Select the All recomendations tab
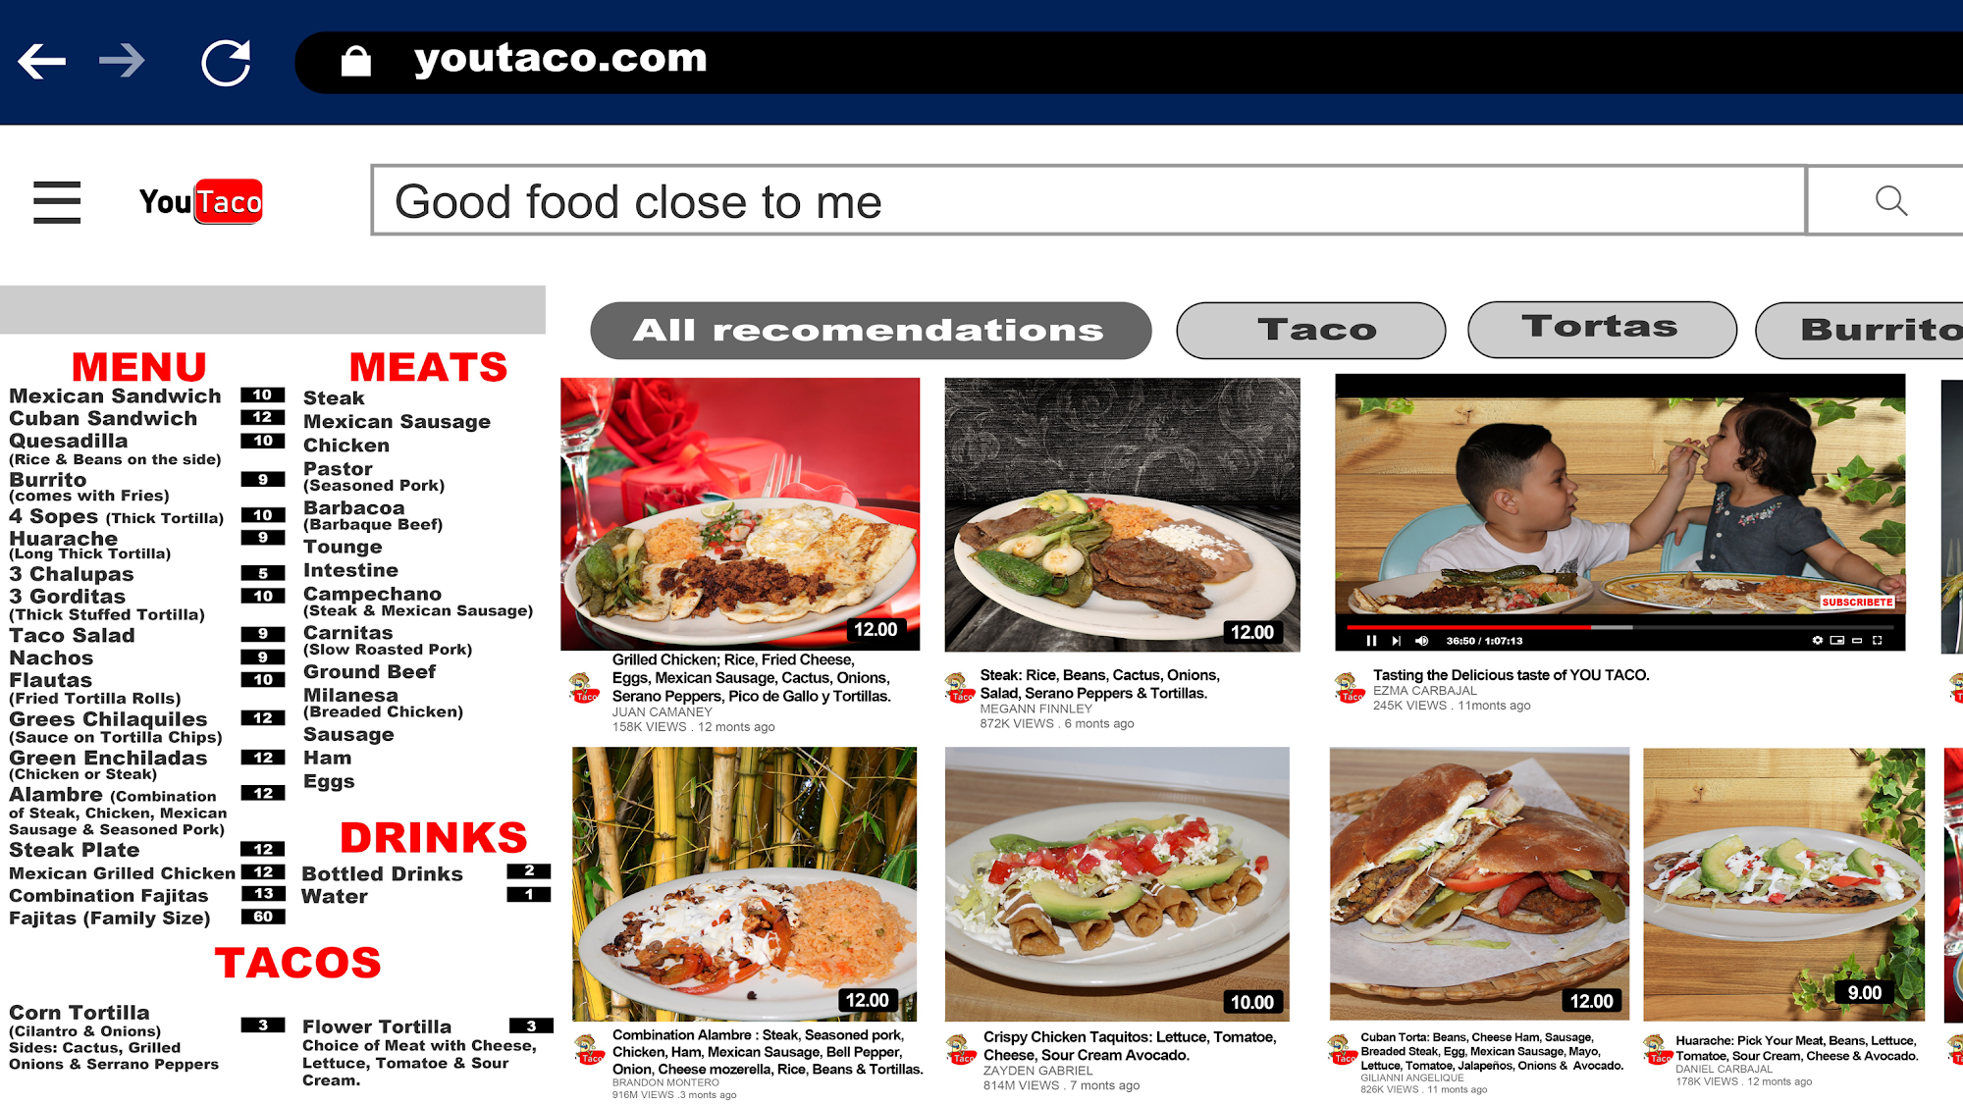This screenshot has height=1104, width=1963. pyautogui.click(x=870, y=330)
